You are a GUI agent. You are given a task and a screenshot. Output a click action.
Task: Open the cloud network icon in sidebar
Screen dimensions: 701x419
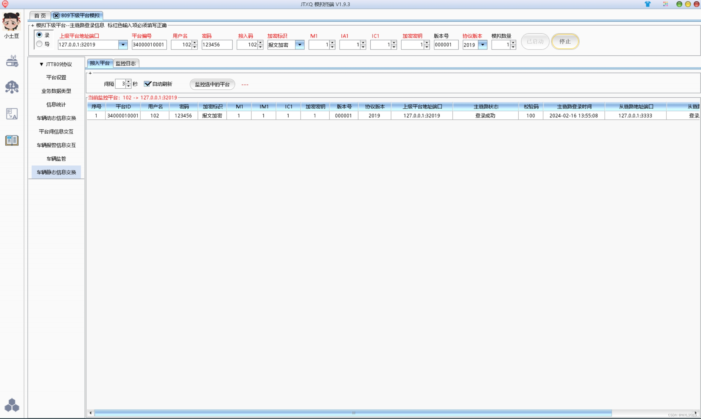[x=12, y=87]
